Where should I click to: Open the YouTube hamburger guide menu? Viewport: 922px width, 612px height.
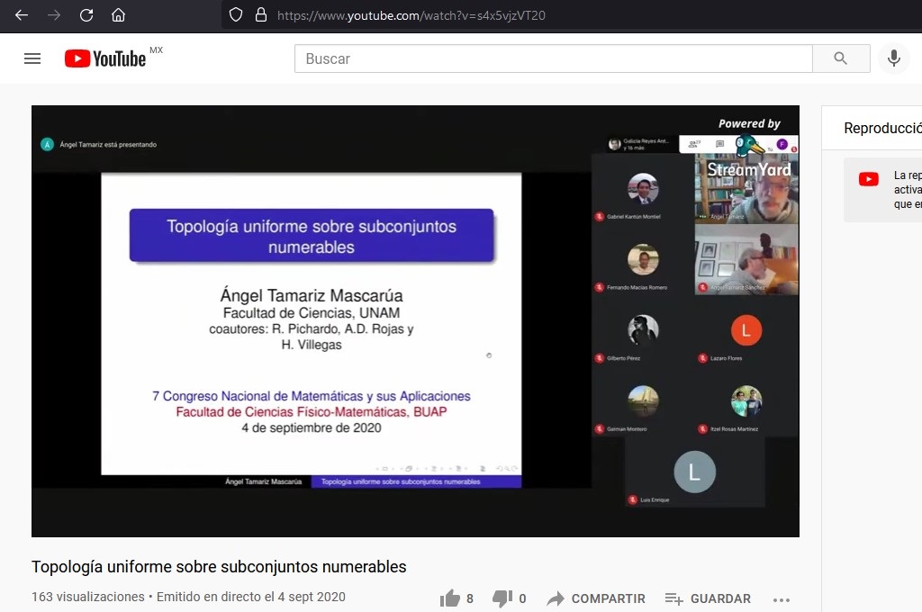(32, 58)
